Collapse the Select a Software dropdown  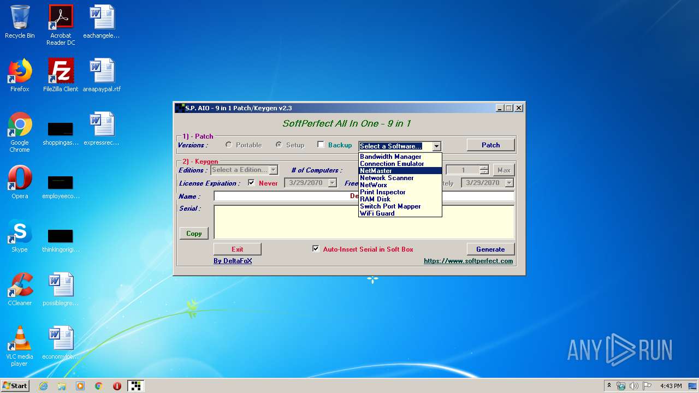[436, 146]
